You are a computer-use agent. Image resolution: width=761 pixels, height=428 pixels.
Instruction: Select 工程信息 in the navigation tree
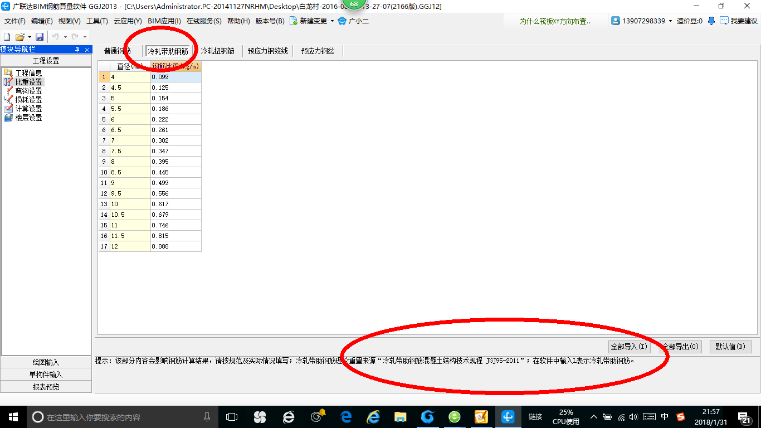coord(28,73)
